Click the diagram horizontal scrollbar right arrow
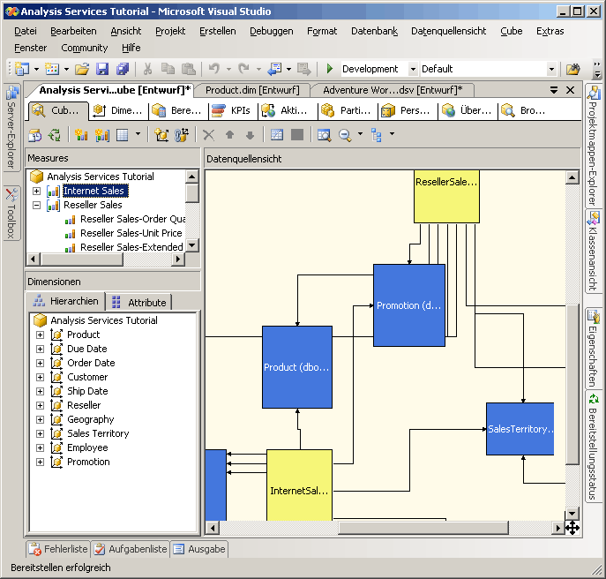The image size is (606, 579). coord(557,528)
